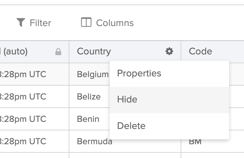Click the funnel icon beside Filter
The width and height of the screenshot is (244, 158).
21,23
